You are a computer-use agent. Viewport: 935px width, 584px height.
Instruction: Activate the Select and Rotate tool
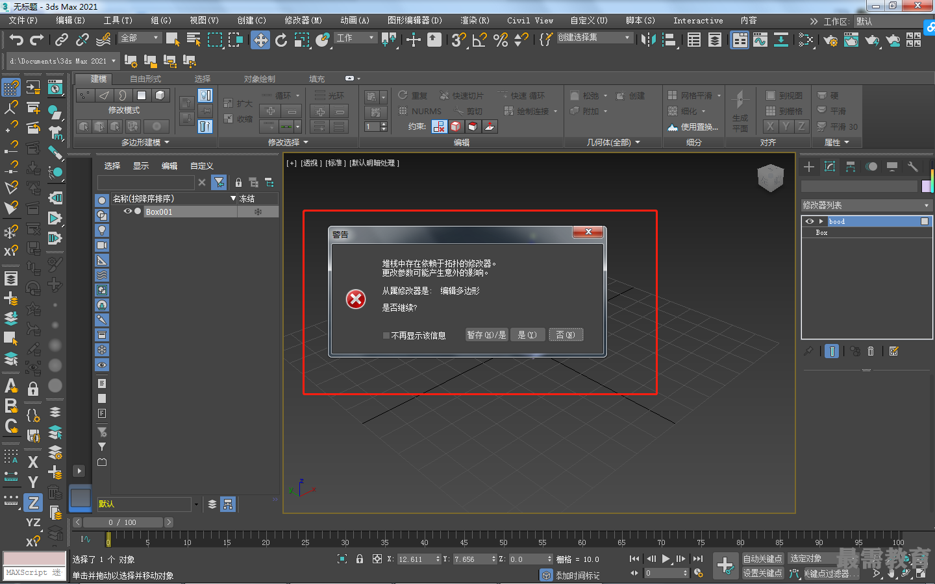click(281, 40)
